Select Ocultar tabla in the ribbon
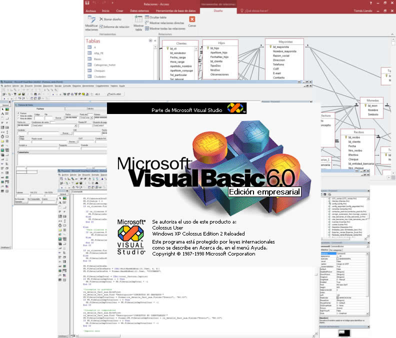The image size is (396, 338). [158, 17]
